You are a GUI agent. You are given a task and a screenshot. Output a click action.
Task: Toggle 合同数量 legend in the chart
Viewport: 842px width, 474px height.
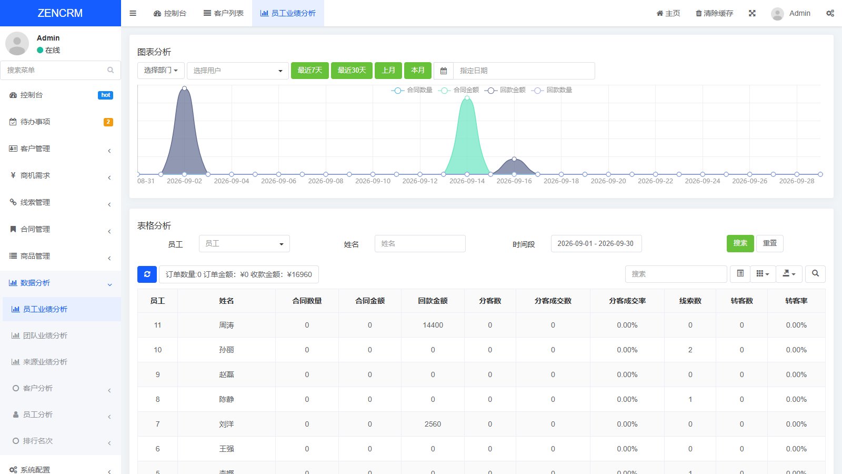[x=412, y=90]
